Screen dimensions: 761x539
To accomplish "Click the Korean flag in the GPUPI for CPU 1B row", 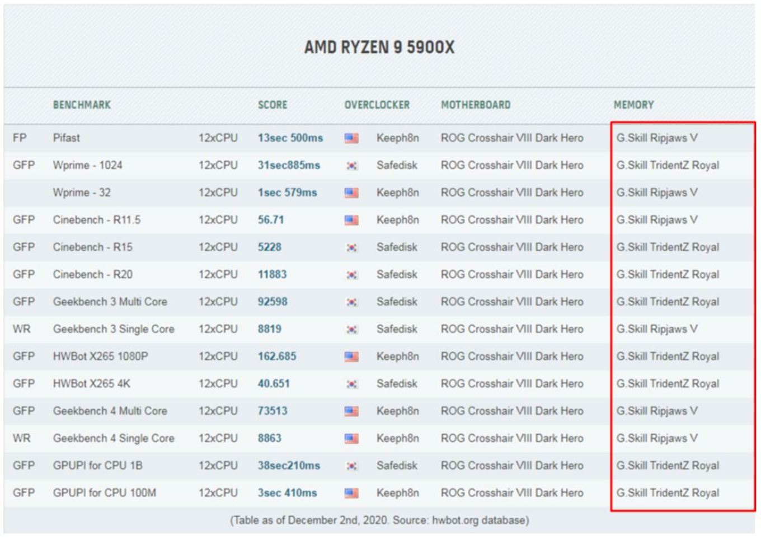I will coord(351,466).
